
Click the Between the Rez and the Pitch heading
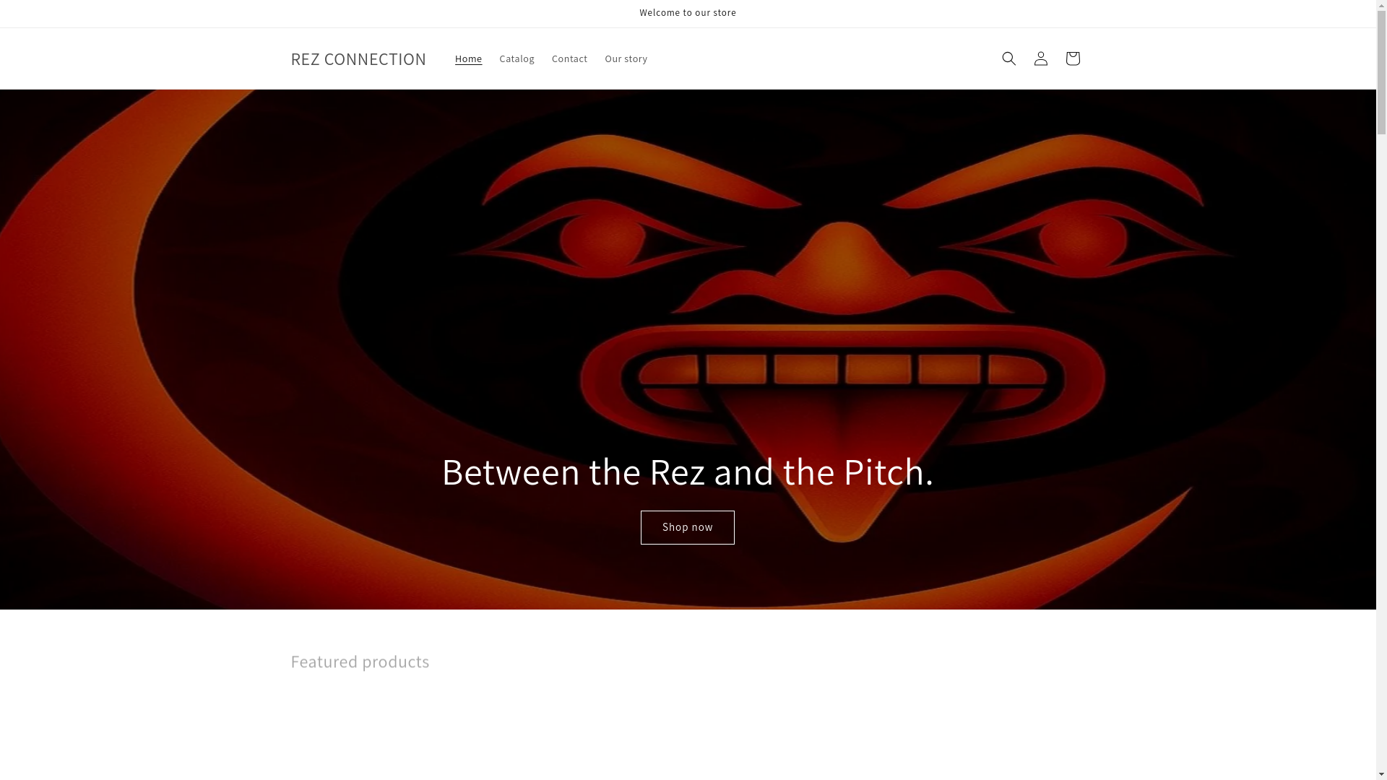(x=687, y=471)
